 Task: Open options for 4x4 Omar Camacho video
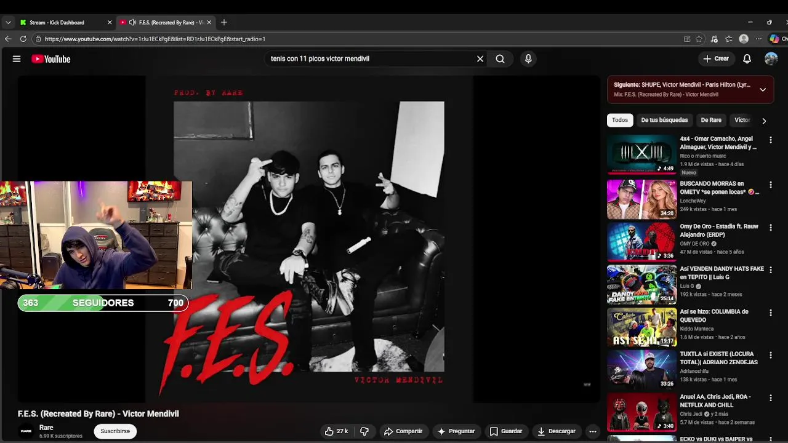770,140
